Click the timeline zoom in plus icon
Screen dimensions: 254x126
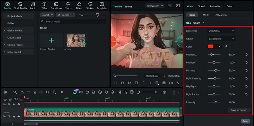[164, 92]
